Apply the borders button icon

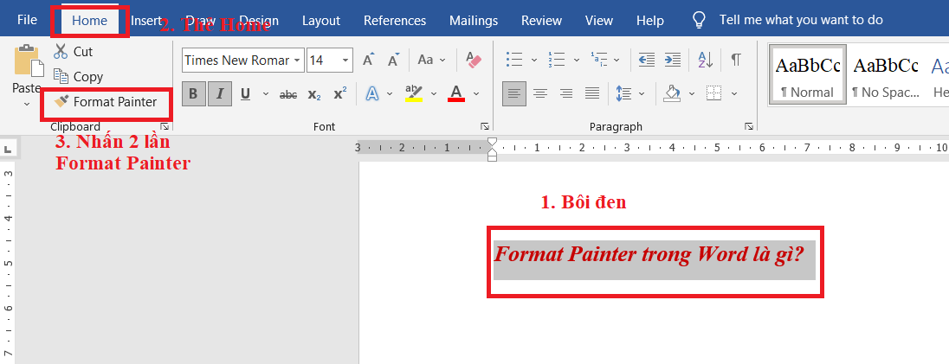[714, 93]
